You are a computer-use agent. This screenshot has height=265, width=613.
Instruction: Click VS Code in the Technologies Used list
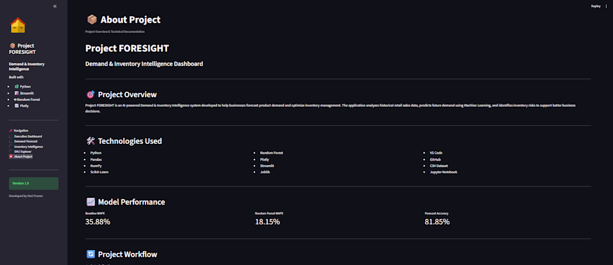436,153
